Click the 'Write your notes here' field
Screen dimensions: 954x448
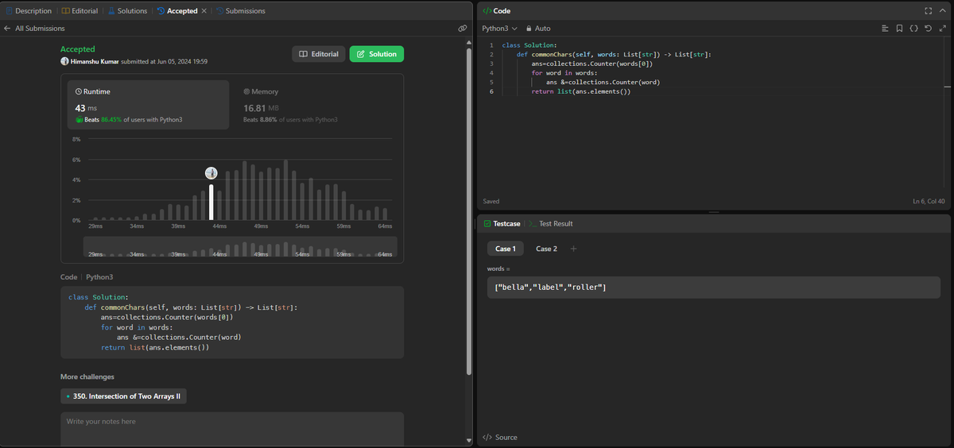(x=232, y=430)
